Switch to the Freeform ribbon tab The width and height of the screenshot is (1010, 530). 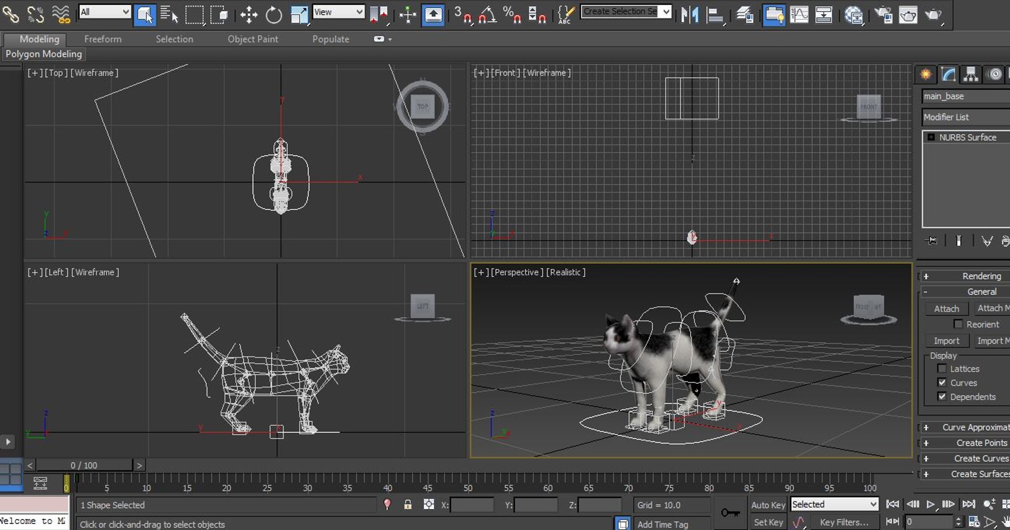point(103,39)
